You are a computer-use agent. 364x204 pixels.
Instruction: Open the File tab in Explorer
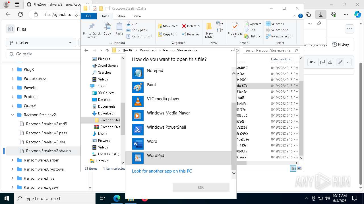click(89, 16)
